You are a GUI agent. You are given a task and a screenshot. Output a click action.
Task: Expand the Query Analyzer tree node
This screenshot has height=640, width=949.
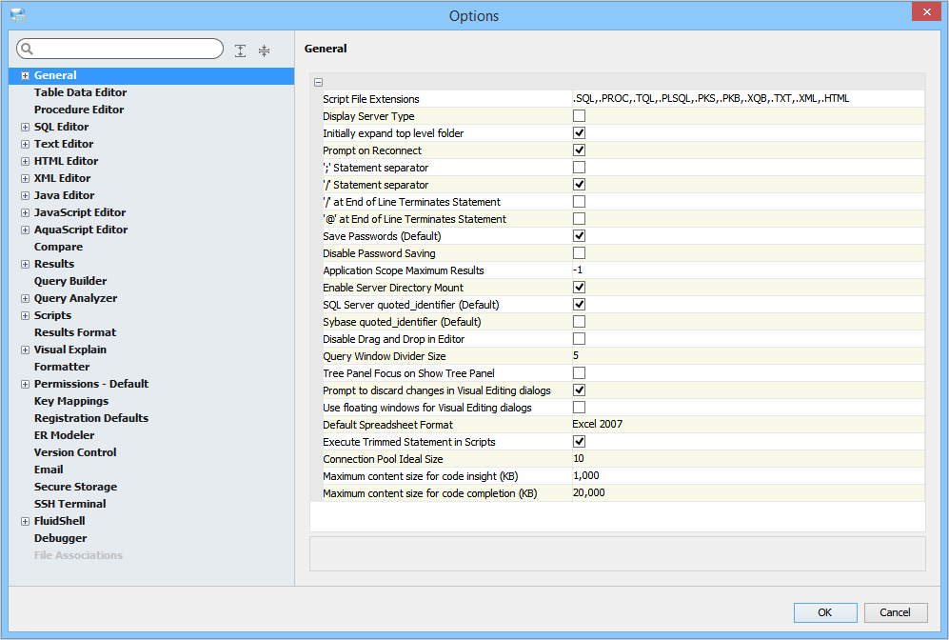[25, 298]
